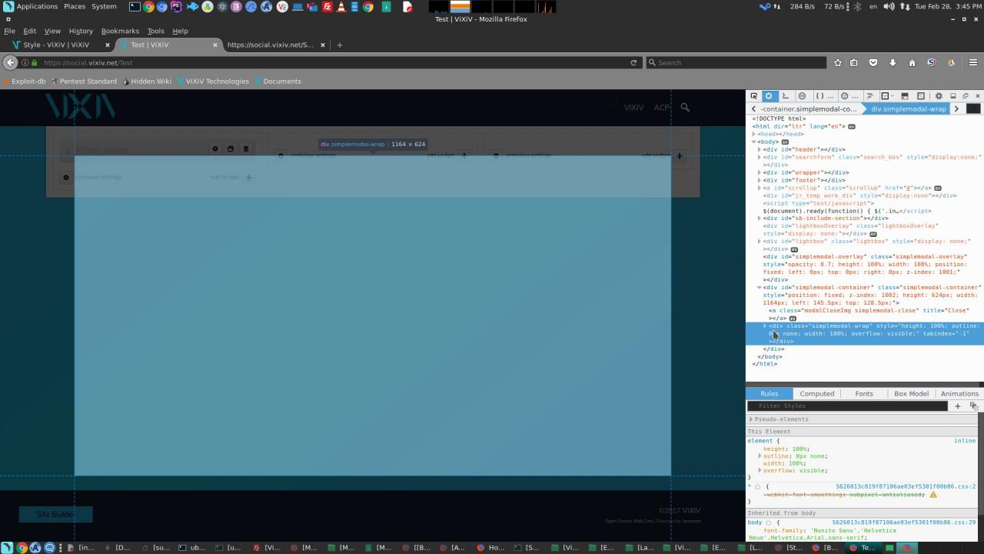
Task: Open the Pentest Standard bookmark
Action: pyautogui.click(x=84, y=82)
